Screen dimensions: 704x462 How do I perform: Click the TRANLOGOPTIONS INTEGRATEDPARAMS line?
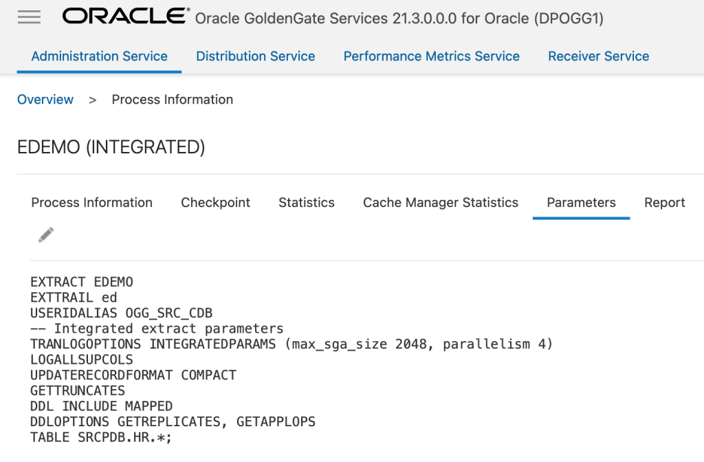(291, 344)
